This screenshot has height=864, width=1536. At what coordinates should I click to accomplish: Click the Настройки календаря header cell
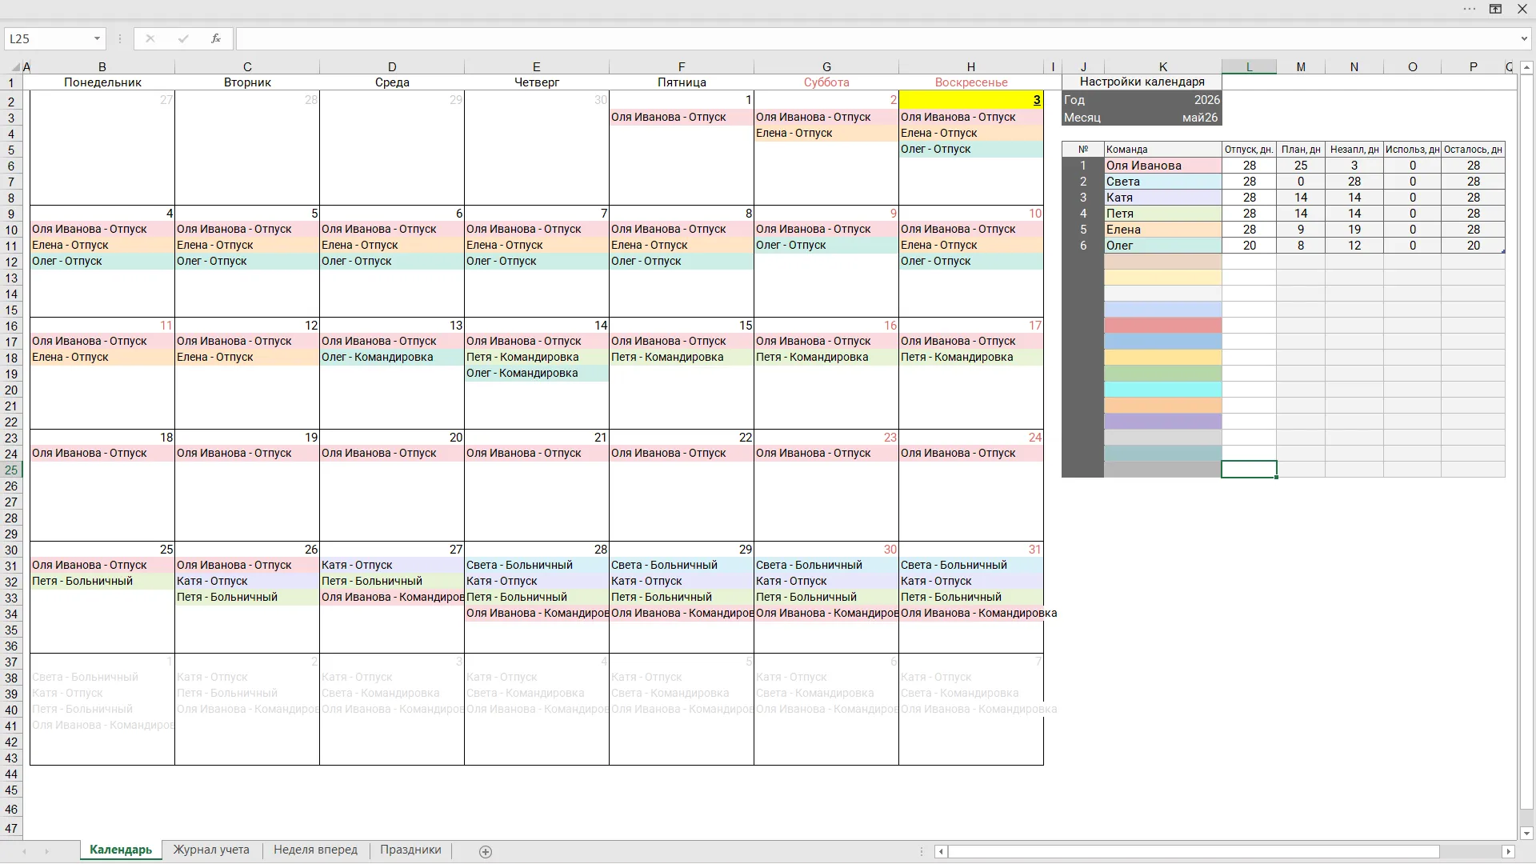click(1142, 82)
